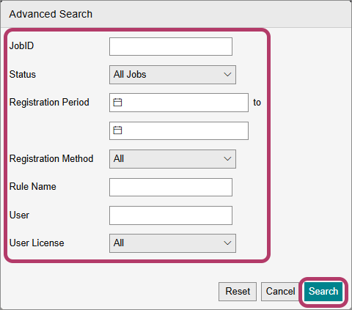Click the Status label text
Screen dimensions: 352x310
pos(23,74)
